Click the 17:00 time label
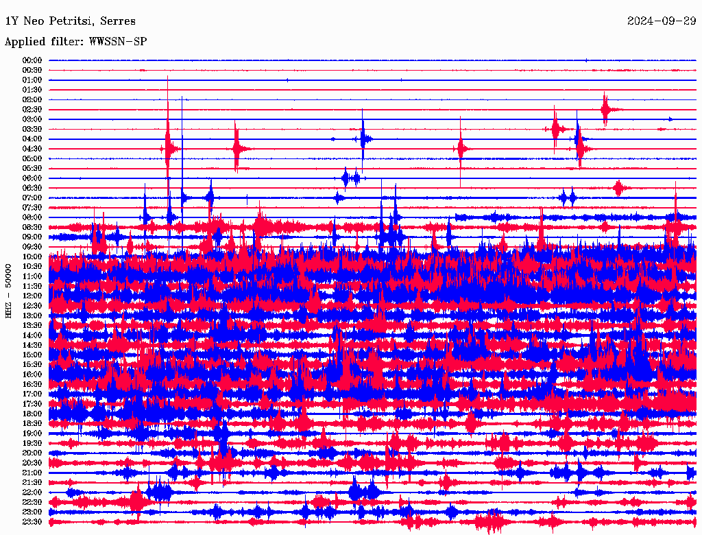This screenshot has width=702, height=535. [32, 394]
